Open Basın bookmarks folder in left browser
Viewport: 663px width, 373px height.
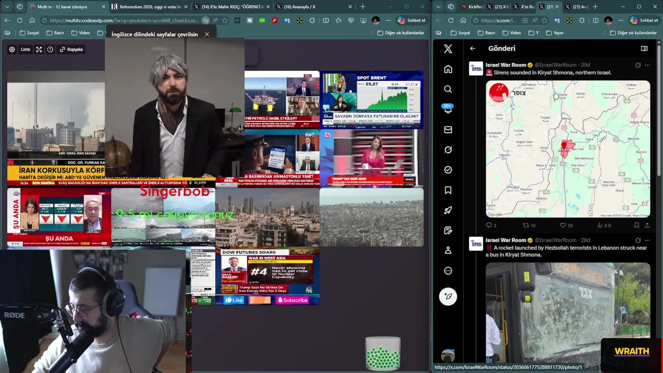click(x=56, y=33)
